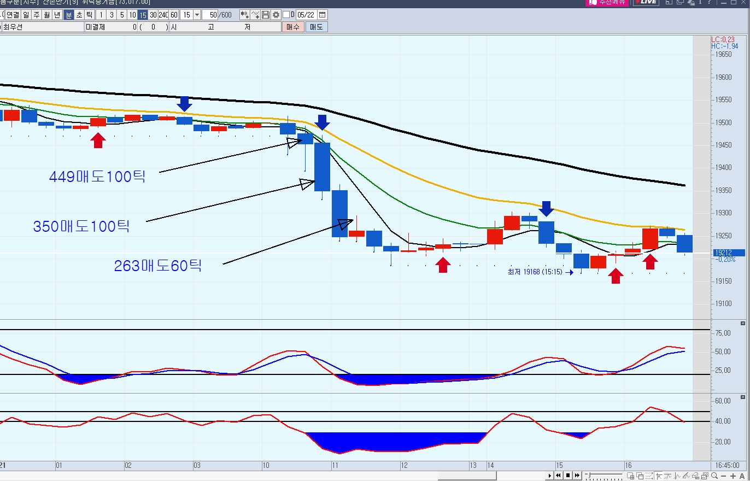Click the add candlestick chart icon
Viewport: 750px width, 481px height.
(x=244, y=15)
